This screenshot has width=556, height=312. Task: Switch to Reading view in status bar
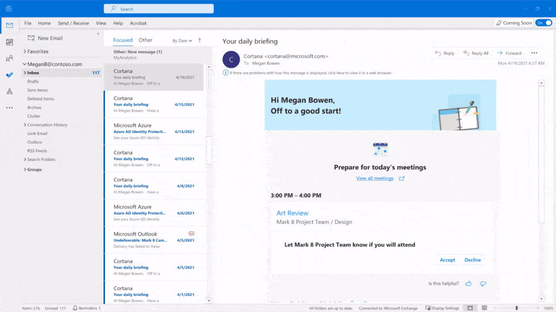click(484, 308)
